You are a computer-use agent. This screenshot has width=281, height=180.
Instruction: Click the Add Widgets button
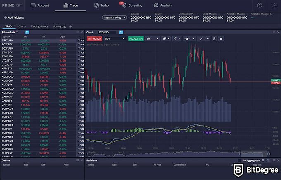click(x=14, y=17)
